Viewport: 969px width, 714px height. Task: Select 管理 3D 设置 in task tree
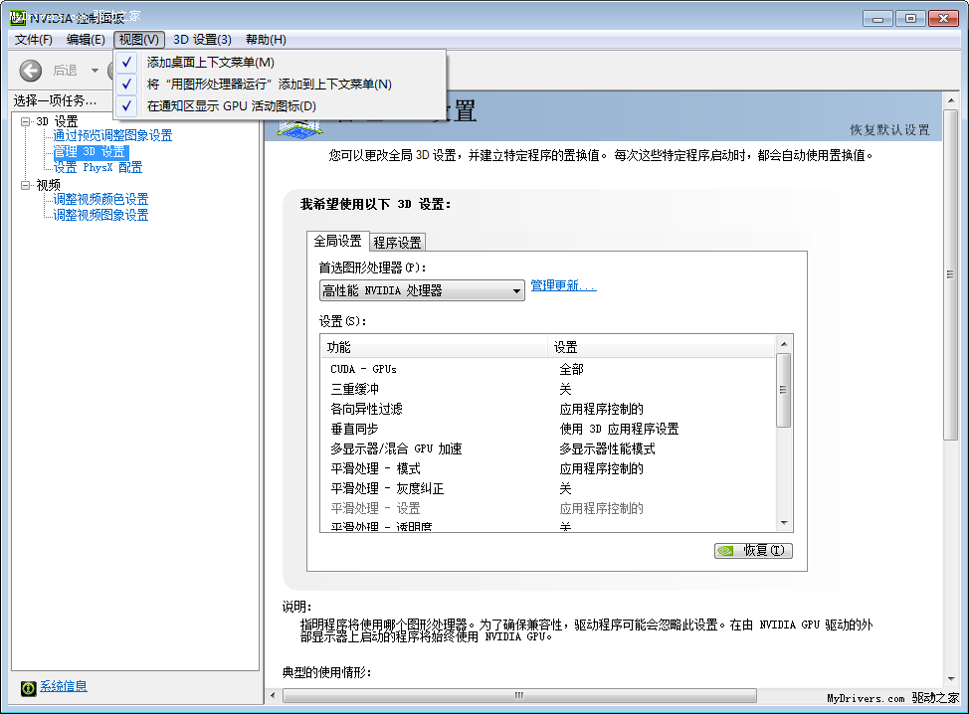(91, 151)
